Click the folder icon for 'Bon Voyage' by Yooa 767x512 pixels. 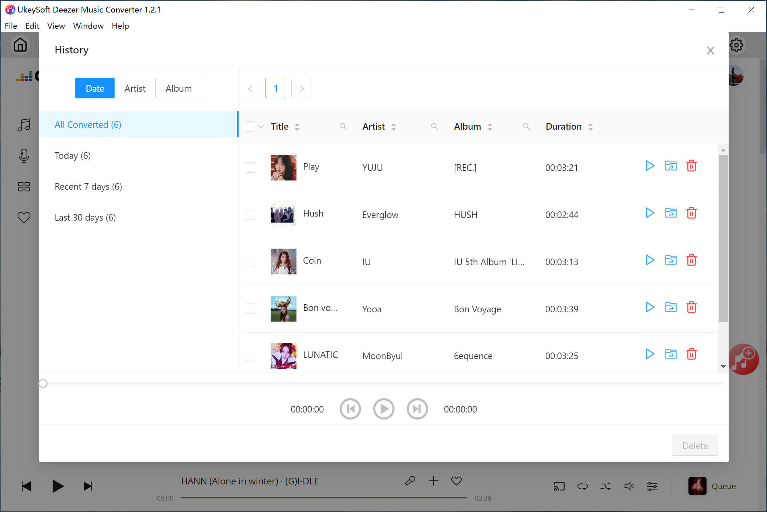coord(670,308)
